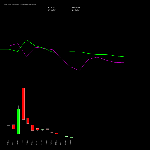Screen dimensions: 150x150
Task: Click the chart title "OFSS 6800 PE Option Chart"
Action: (14, 4)
